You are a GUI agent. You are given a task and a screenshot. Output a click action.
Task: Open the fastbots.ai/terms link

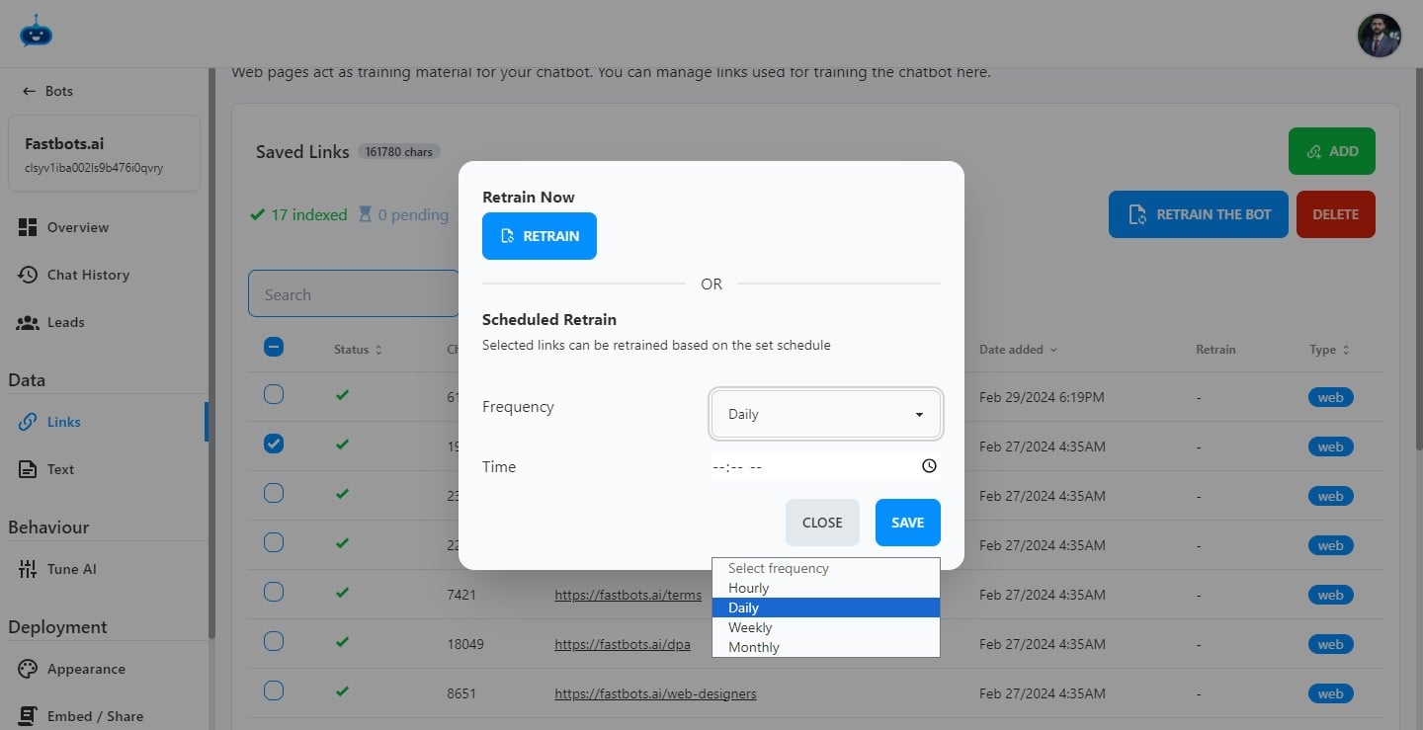point(628,595)
